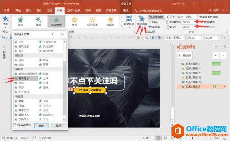
Task: Click the 动画刷 animation painter
Action: (155, 27)
